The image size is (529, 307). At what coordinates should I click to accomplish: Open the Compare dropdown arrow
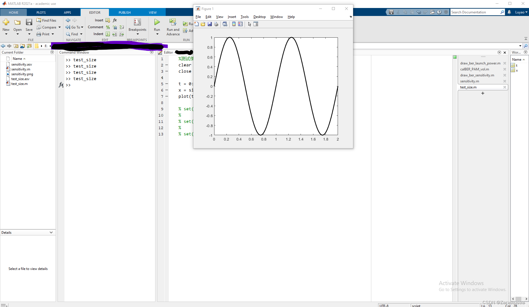60,27
